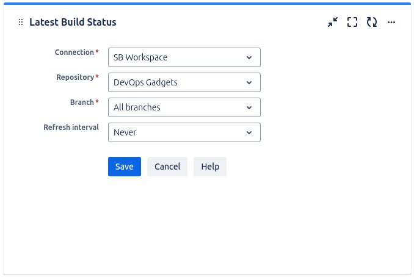
Task: Refresh the Latest Build Status gadget
Action: [x=372, y=22]
